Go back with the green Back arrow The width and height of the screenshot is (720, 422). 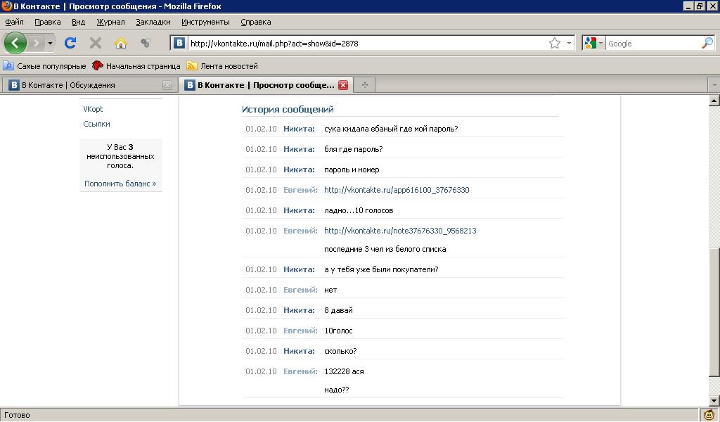point(15,43)
